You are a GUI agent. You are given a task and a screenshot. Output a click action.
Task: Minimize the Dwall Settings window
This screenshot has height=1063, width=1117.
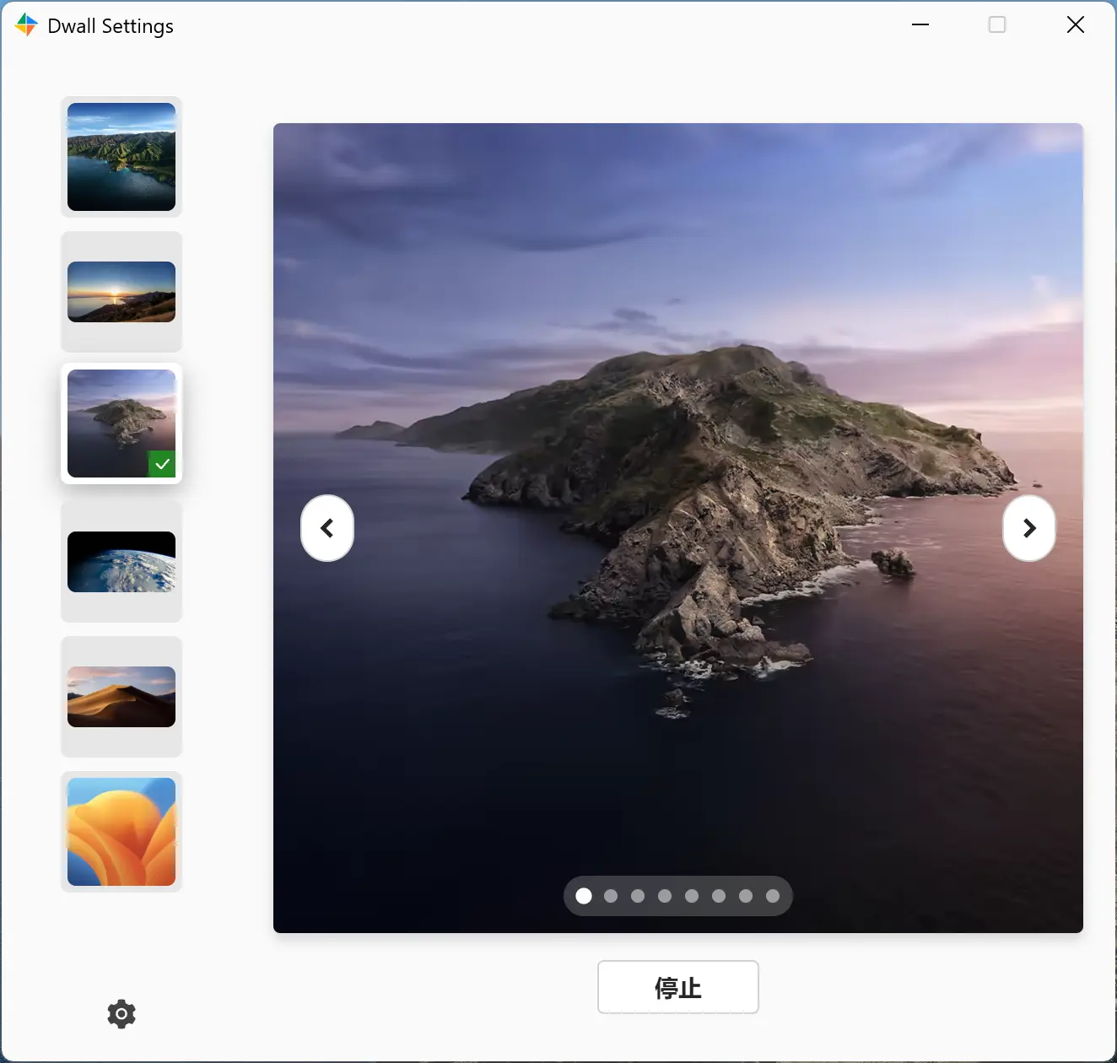920,24
